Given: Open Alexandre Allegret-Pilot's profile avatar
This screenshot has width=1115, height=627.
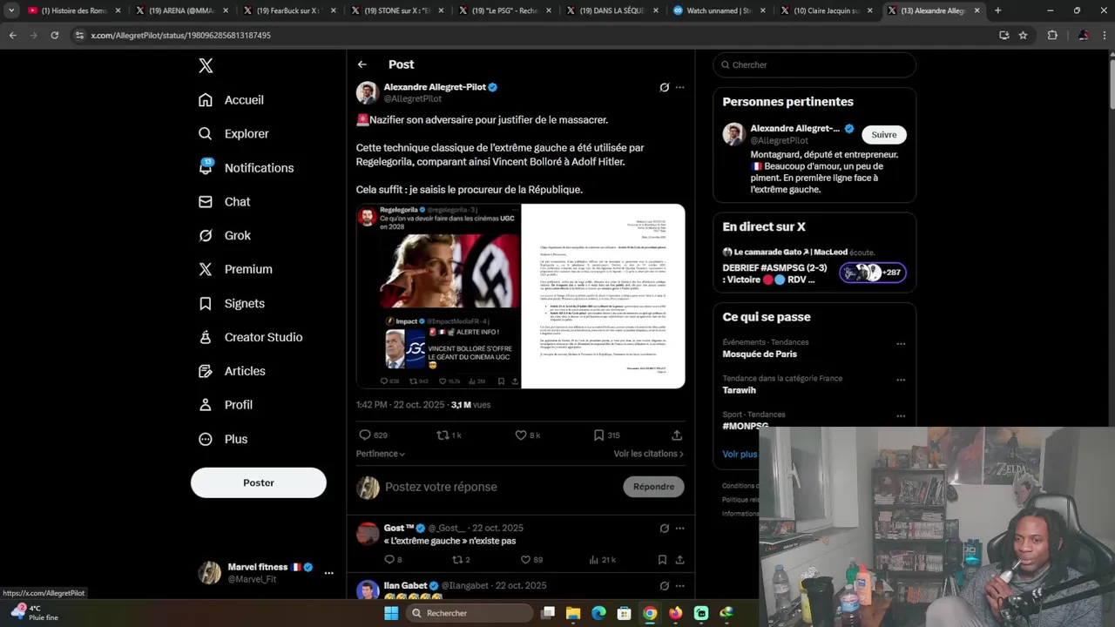Looking at the screenshot, I should point(368,93).
